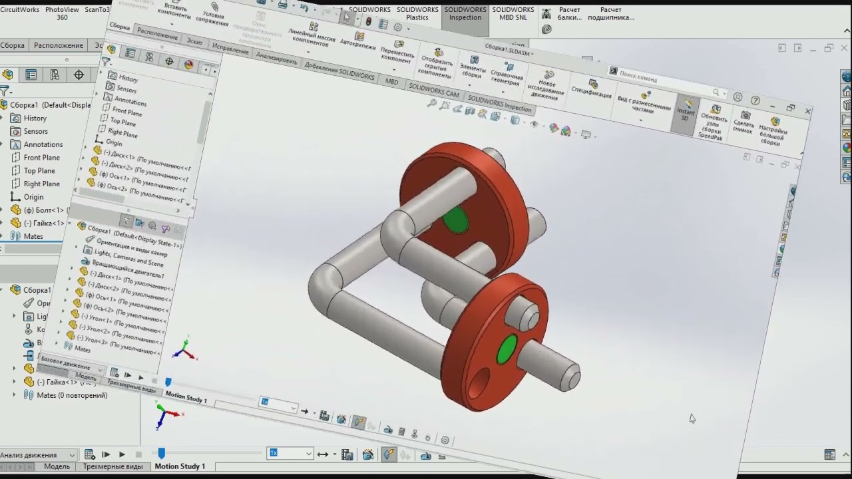Click Линейный массив компонентов in the tilted ribbon
The image size is (852, 479).
point(312,36)
